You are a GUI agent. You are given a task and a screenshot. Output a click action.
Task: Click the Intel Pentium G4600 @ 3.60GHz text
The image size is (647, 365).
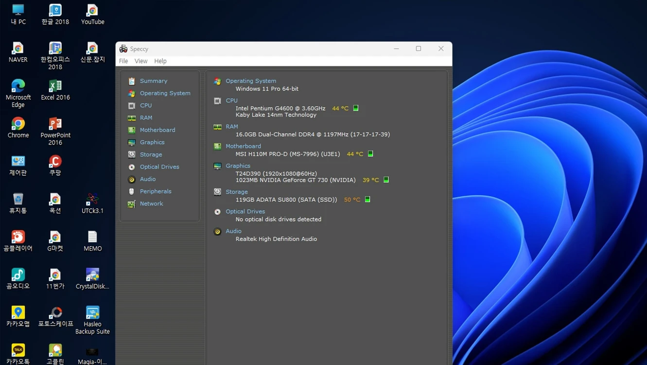[280, 108]
